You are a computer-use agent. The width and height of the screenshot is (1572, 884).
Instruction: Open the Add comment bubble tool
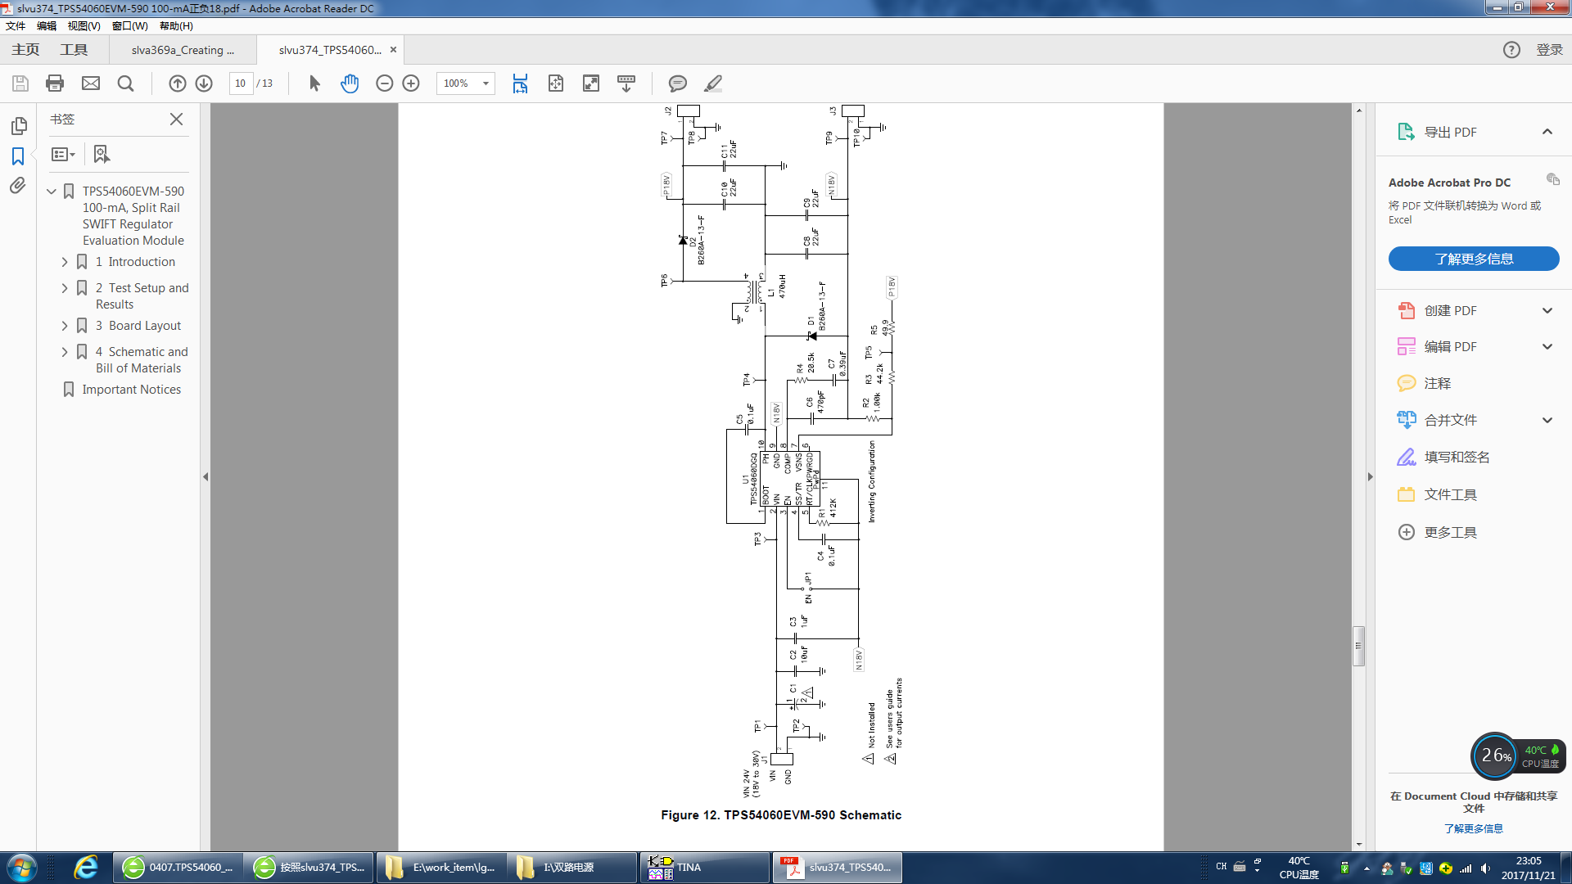click(x=677, y=83)
